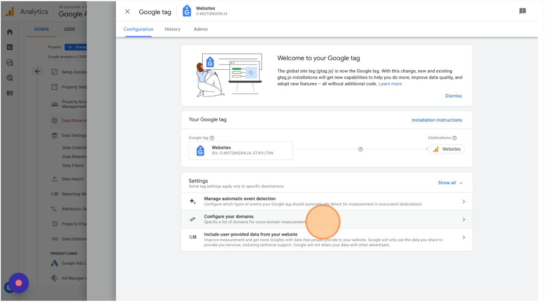
Task: Click the send feedback icon
Action: pyautogui.click(x=522, y=11)
